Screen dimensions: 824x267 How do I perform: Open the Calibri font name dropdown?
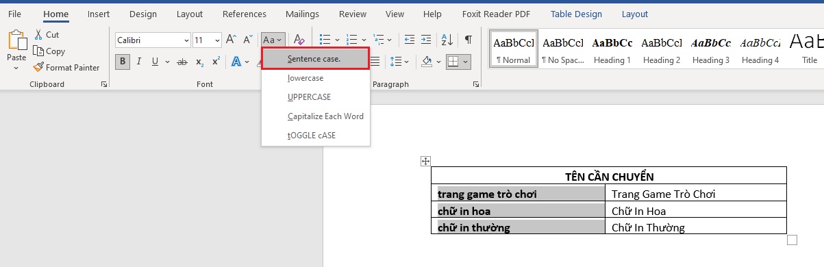(153, 40)
